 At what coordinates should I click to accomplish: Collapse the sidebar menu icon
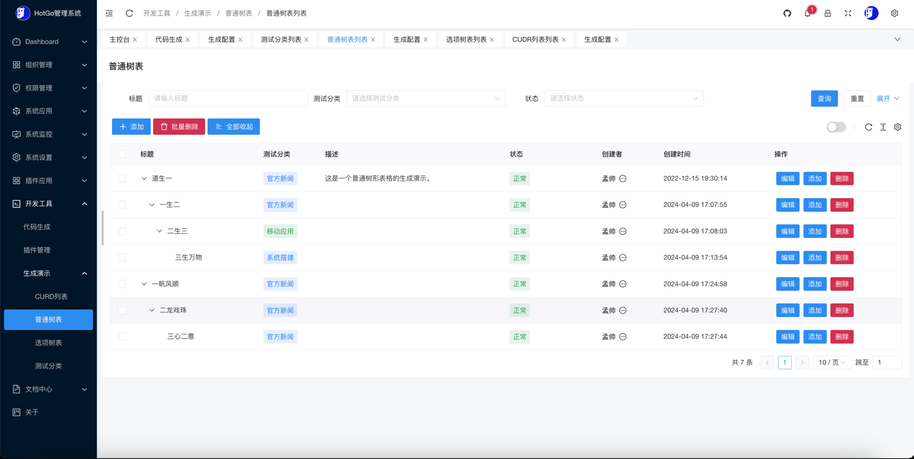pyautogui.click(x=109, y=13)
